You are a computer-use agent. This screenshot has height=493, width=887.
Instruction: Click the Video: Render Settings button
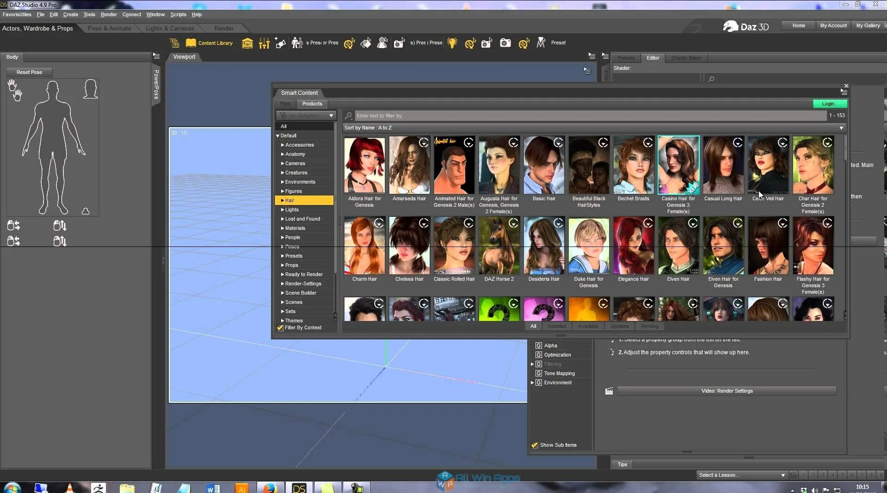(x=727, y=391)
